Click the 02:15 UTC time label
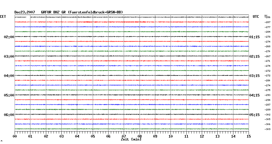 pos(254,57)
